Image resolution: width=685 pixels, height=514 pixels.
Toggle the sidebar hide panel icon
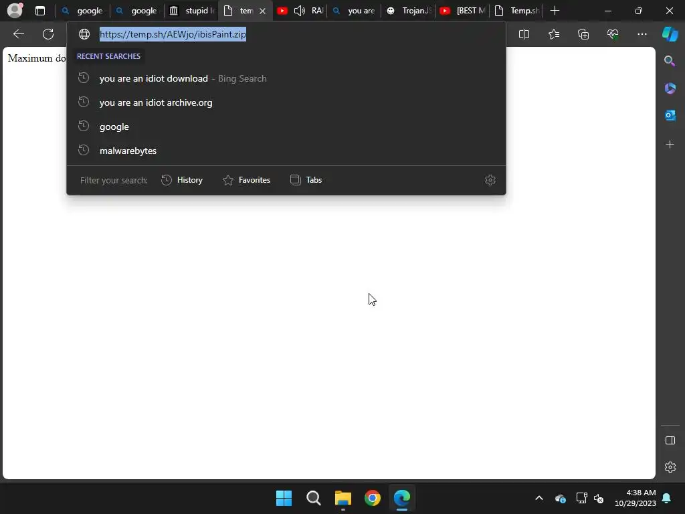click(670, 440)
